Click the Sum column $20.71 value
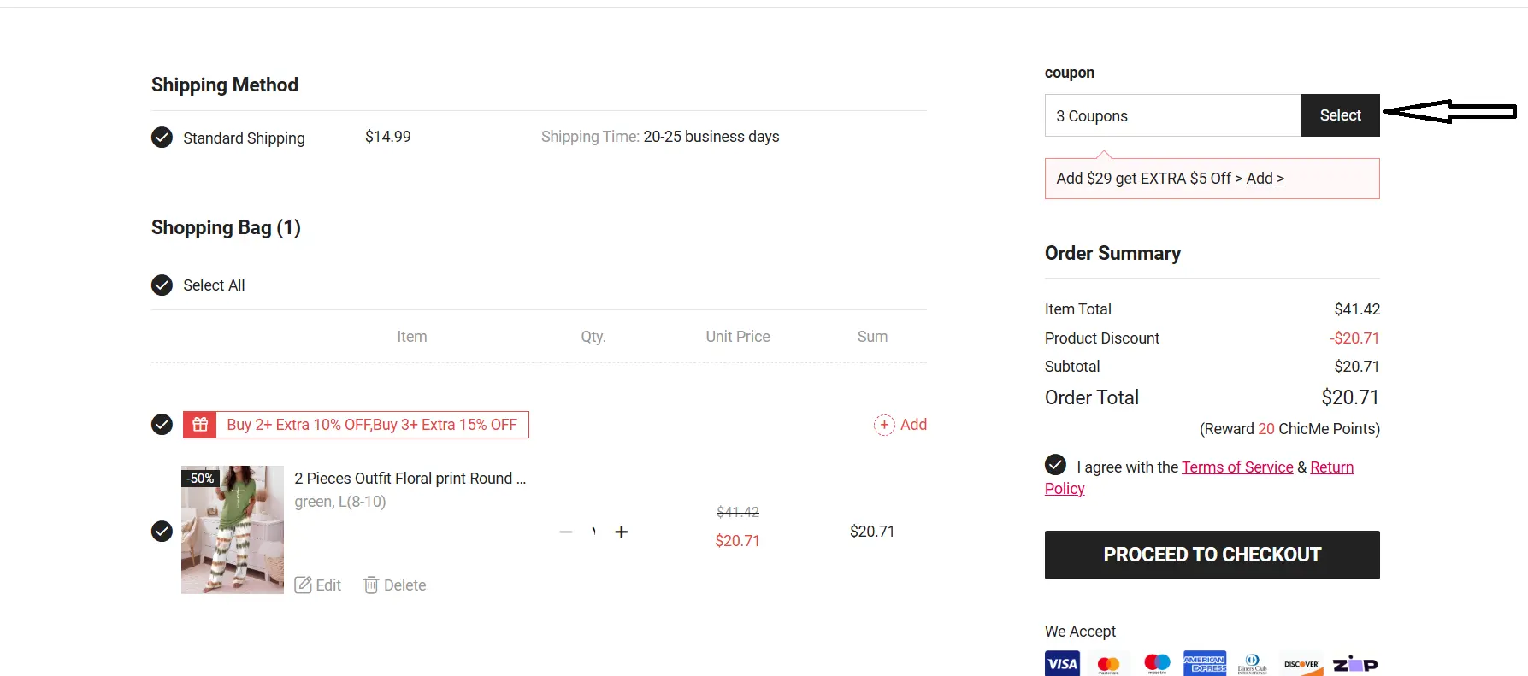Image resolution: width=1528 pixels, height=676 pixels. pyautogui.click(x=872, y=532)
